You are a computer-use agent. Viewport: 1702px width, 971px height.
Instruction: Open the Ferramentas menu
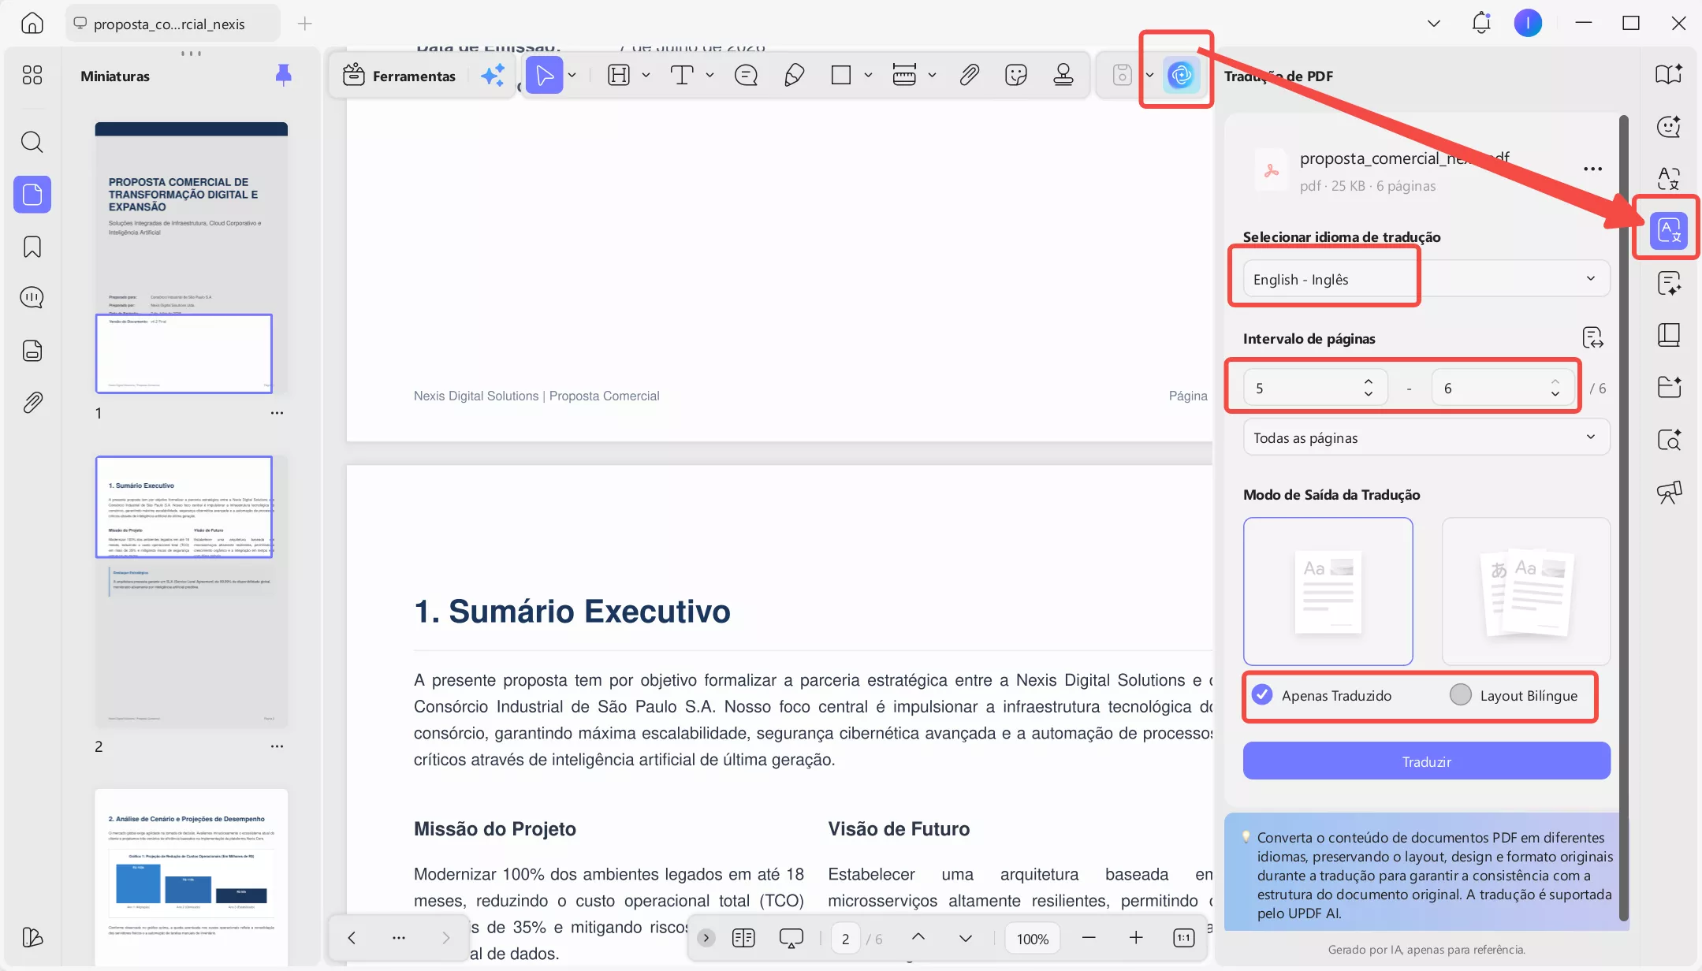399,76
